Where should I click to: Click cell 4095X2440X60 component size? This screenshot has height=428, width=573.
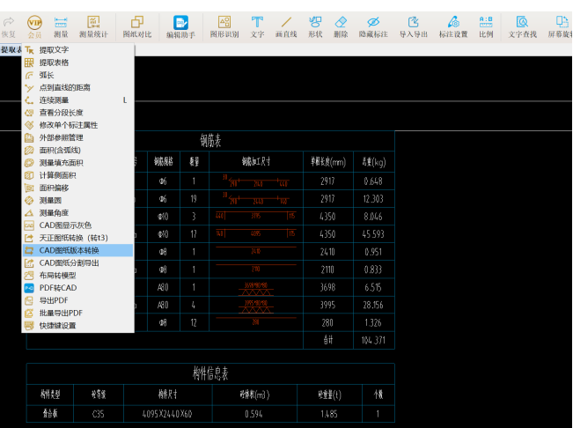167,414
